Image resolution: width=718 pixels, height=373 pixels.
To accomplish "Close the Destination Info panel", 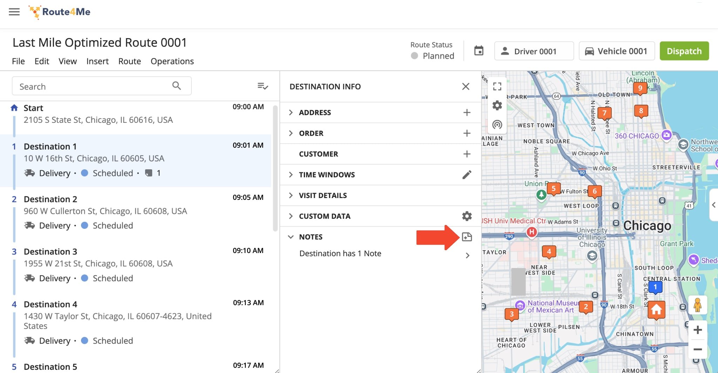I will coord(466,86).
